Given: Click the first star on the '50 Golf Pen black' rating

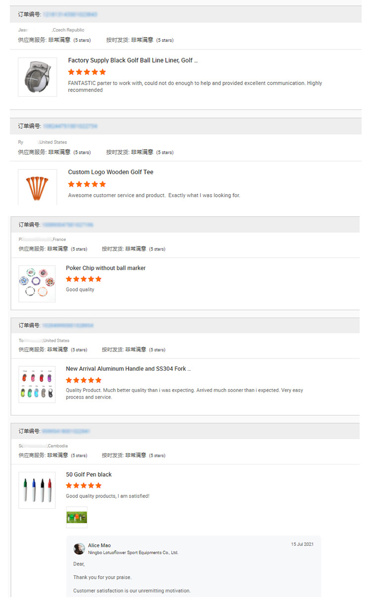Looking at the screenshot, I should pos(69,485).
